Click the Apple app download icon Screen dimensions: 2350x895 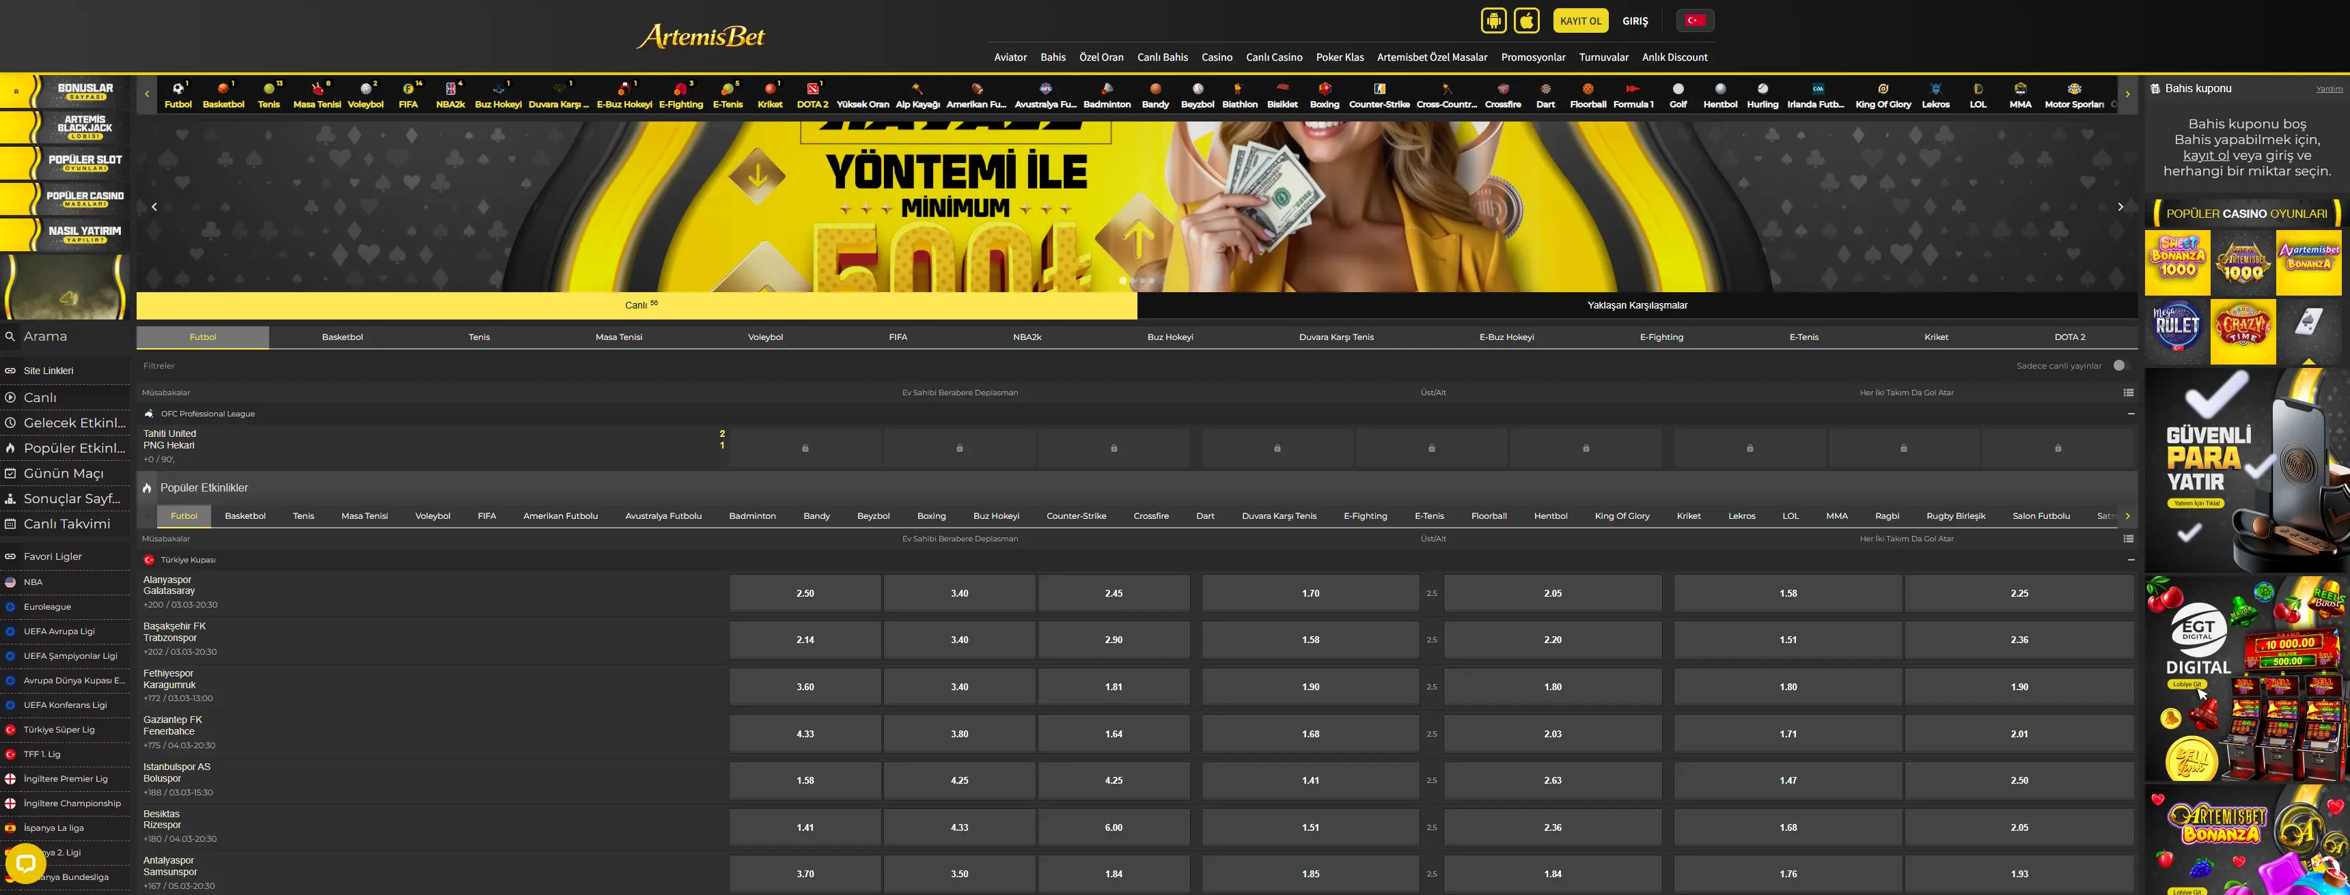(1526, 20)
